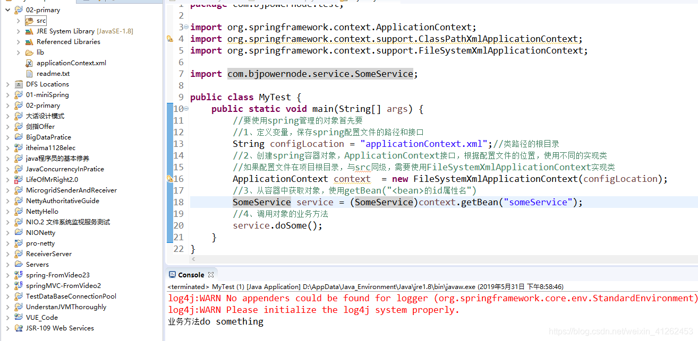Click the NettyAuthoritativeGuide project icon
Screen dimensions: 698x341
19,201
